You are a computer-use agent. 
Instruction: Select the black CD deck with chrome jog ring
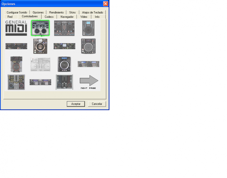pos(64,64)
